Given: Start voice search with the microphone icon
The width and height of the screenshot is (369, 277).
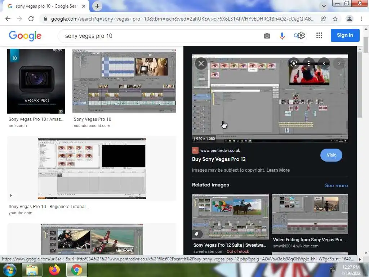Looking at the screenshot, I should 282,36.
